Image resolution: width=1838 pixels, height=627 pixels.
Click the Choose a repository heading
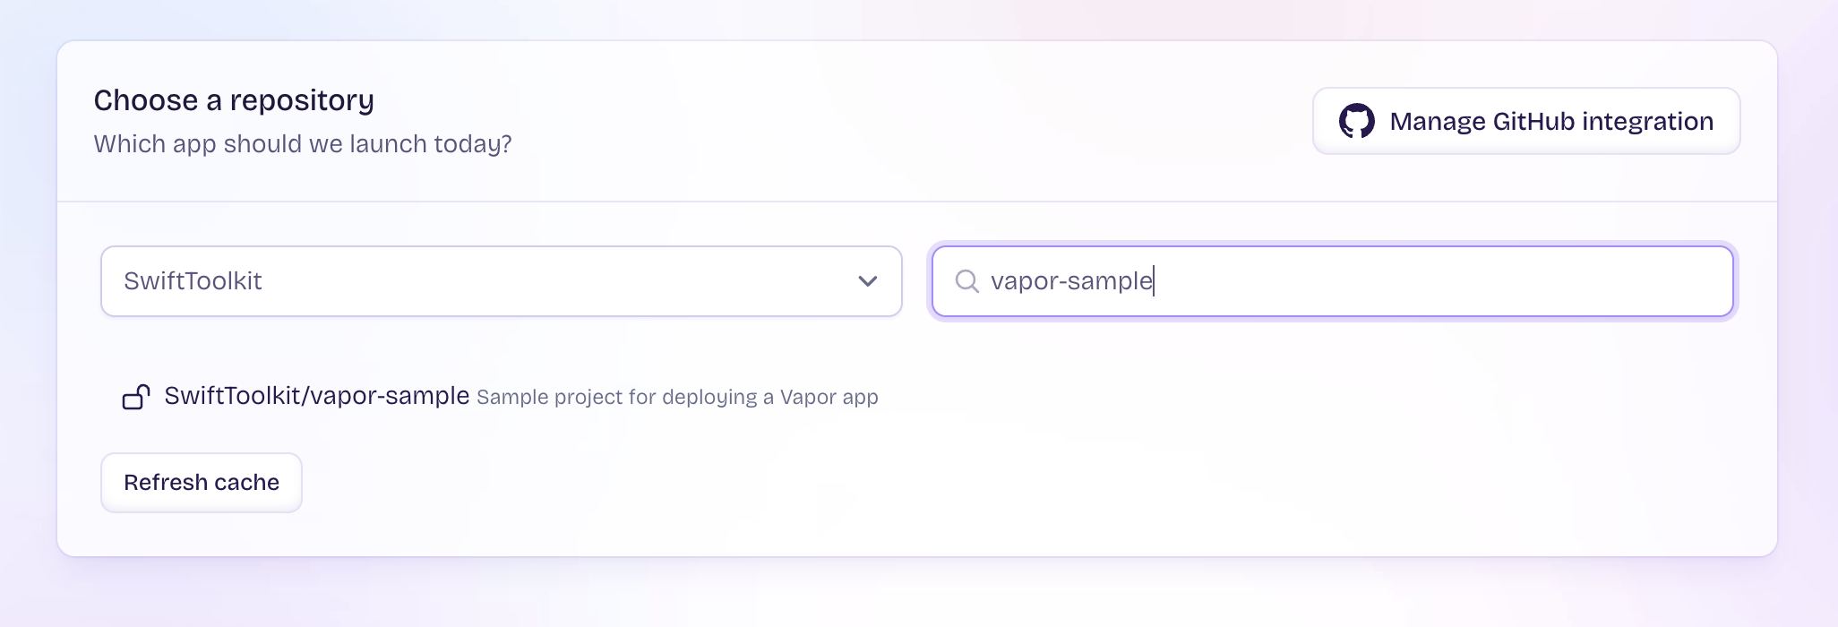(234, 100)
